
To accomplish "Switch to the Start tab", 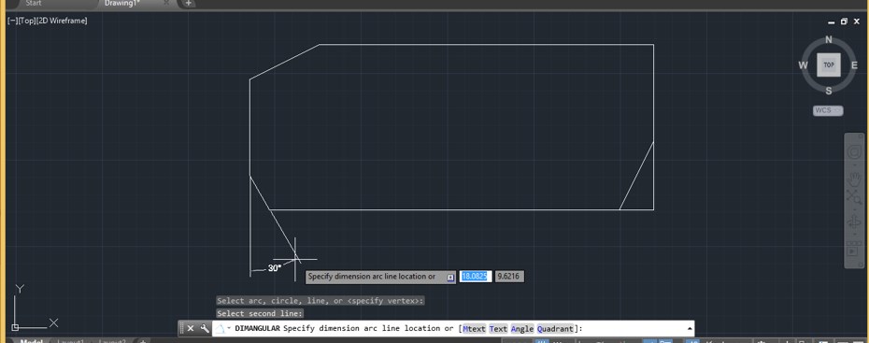I will click(x=34, y=4).
